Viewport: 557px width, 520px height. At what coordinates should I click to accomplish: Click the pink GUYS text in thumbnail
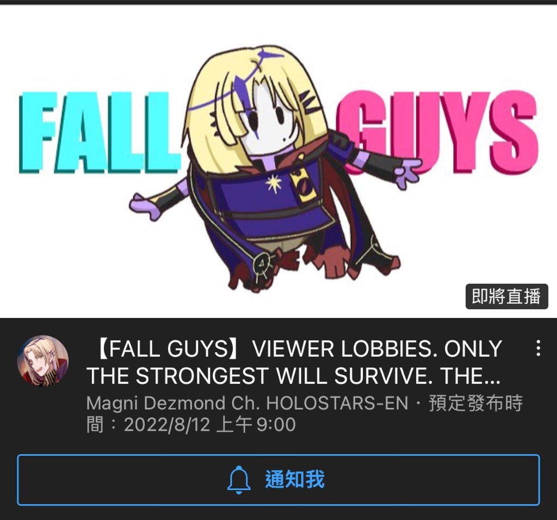437,132
